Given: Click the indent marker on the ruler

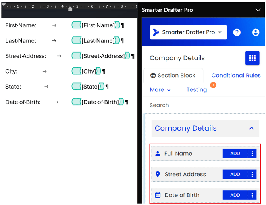Looking at the screenshot, I should [x=70, y=8].
